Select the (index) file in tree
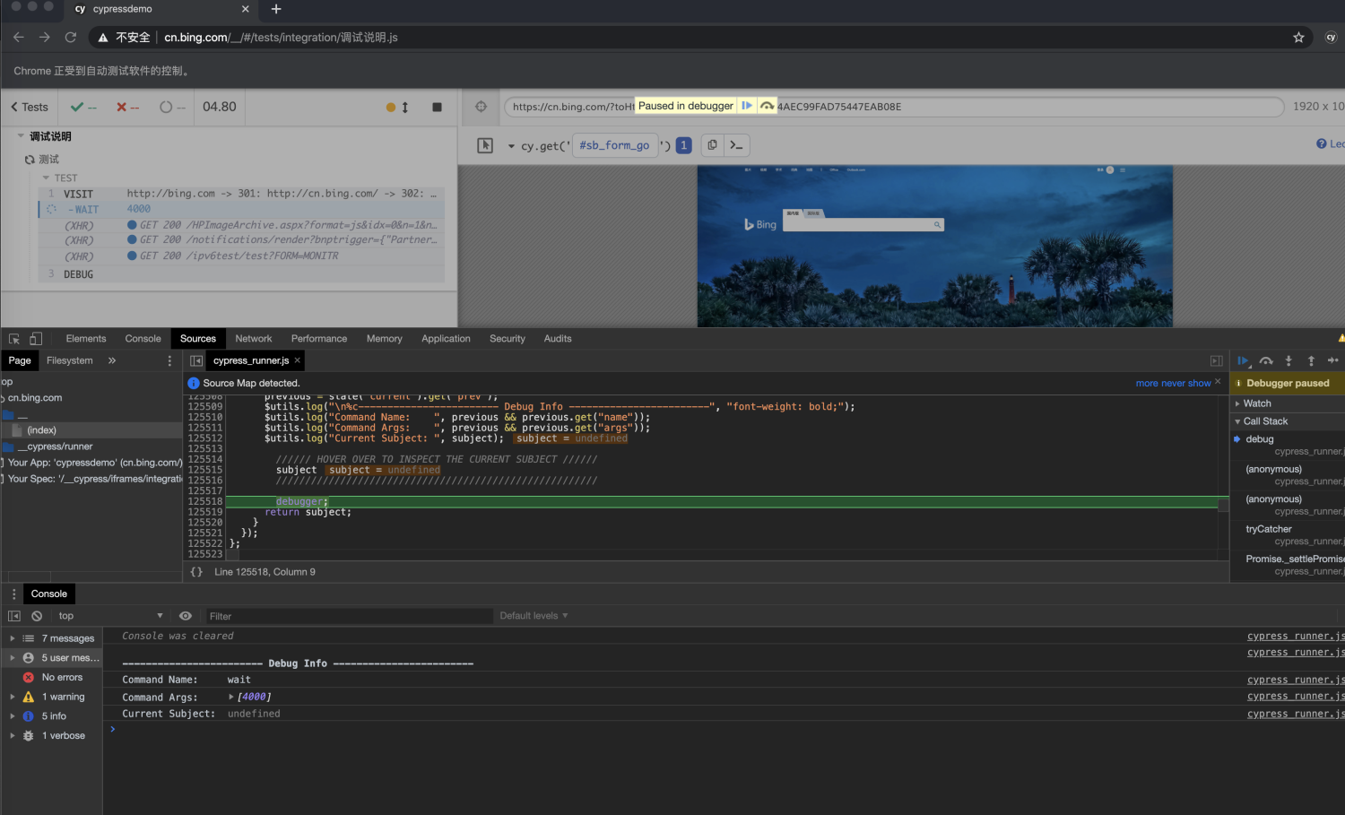 [91, 430]
